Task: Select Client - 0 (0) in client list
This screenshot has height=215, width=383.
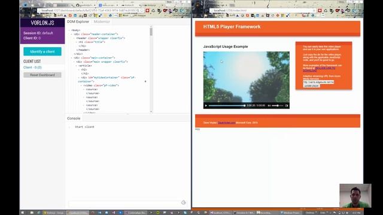Action: (32, 67)
